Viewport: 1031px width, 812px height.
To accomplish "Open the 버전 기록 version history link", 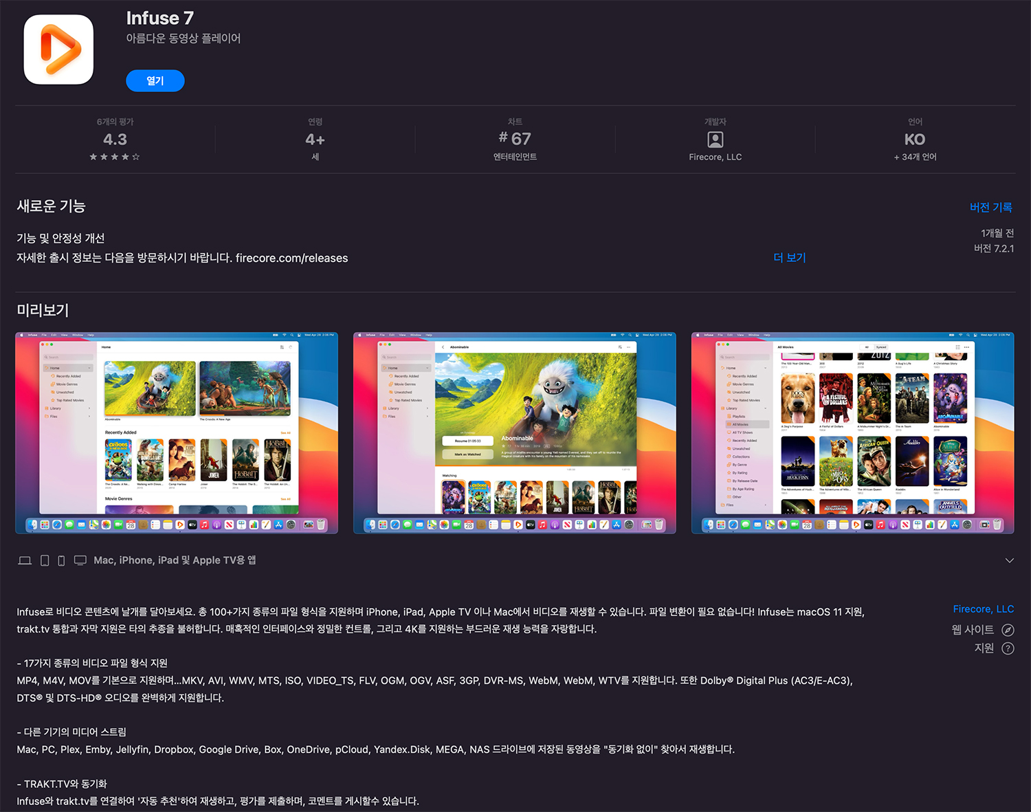I will (x=990, y=207).
